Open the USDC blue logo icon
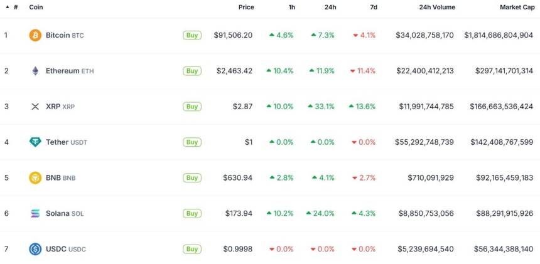Viewport: 540px width, 264px height. 35,249
